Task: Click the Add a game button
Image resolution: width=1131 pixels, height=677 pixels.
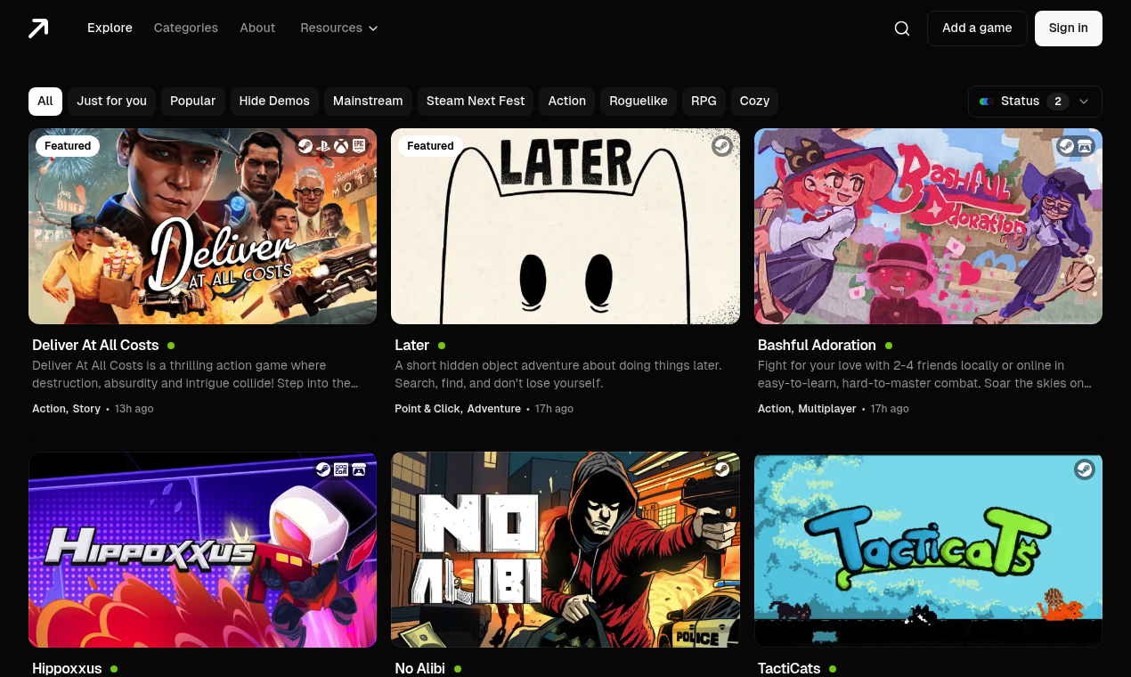Action: point(977,29)
